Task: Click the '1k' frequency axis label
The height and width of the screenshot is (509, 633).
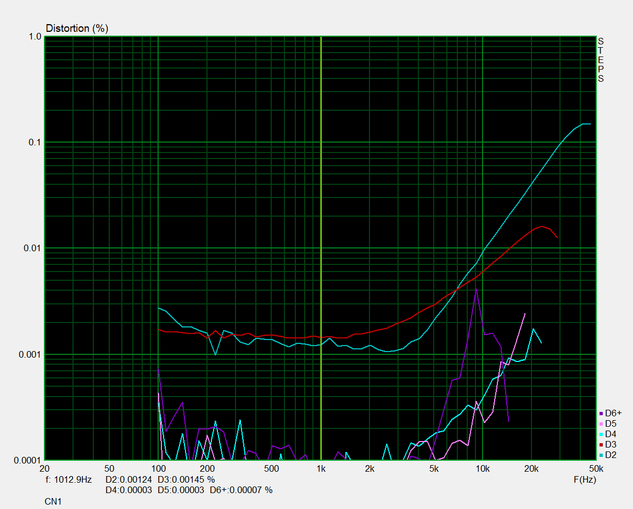Action: (x=321, y=469)
